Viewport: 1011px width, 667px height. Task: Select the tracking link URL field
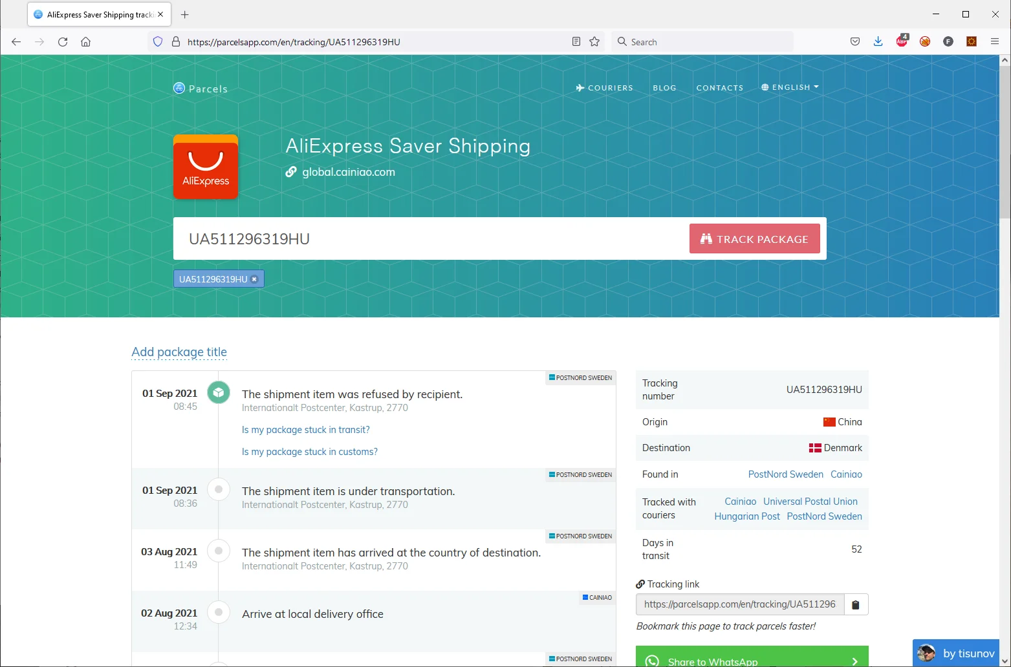pos(740,605)
